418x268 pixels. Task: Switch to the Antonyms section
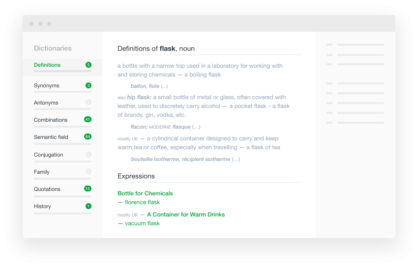click(x=46, y=103)
